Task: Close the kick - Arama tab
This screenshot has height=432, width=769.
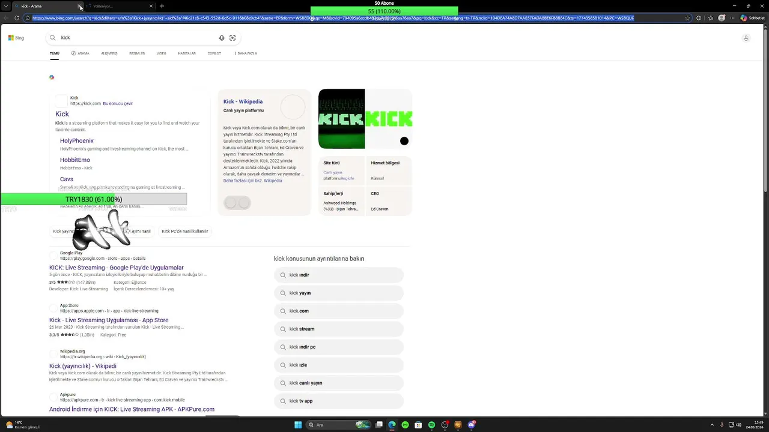Action: pos(80,6)
